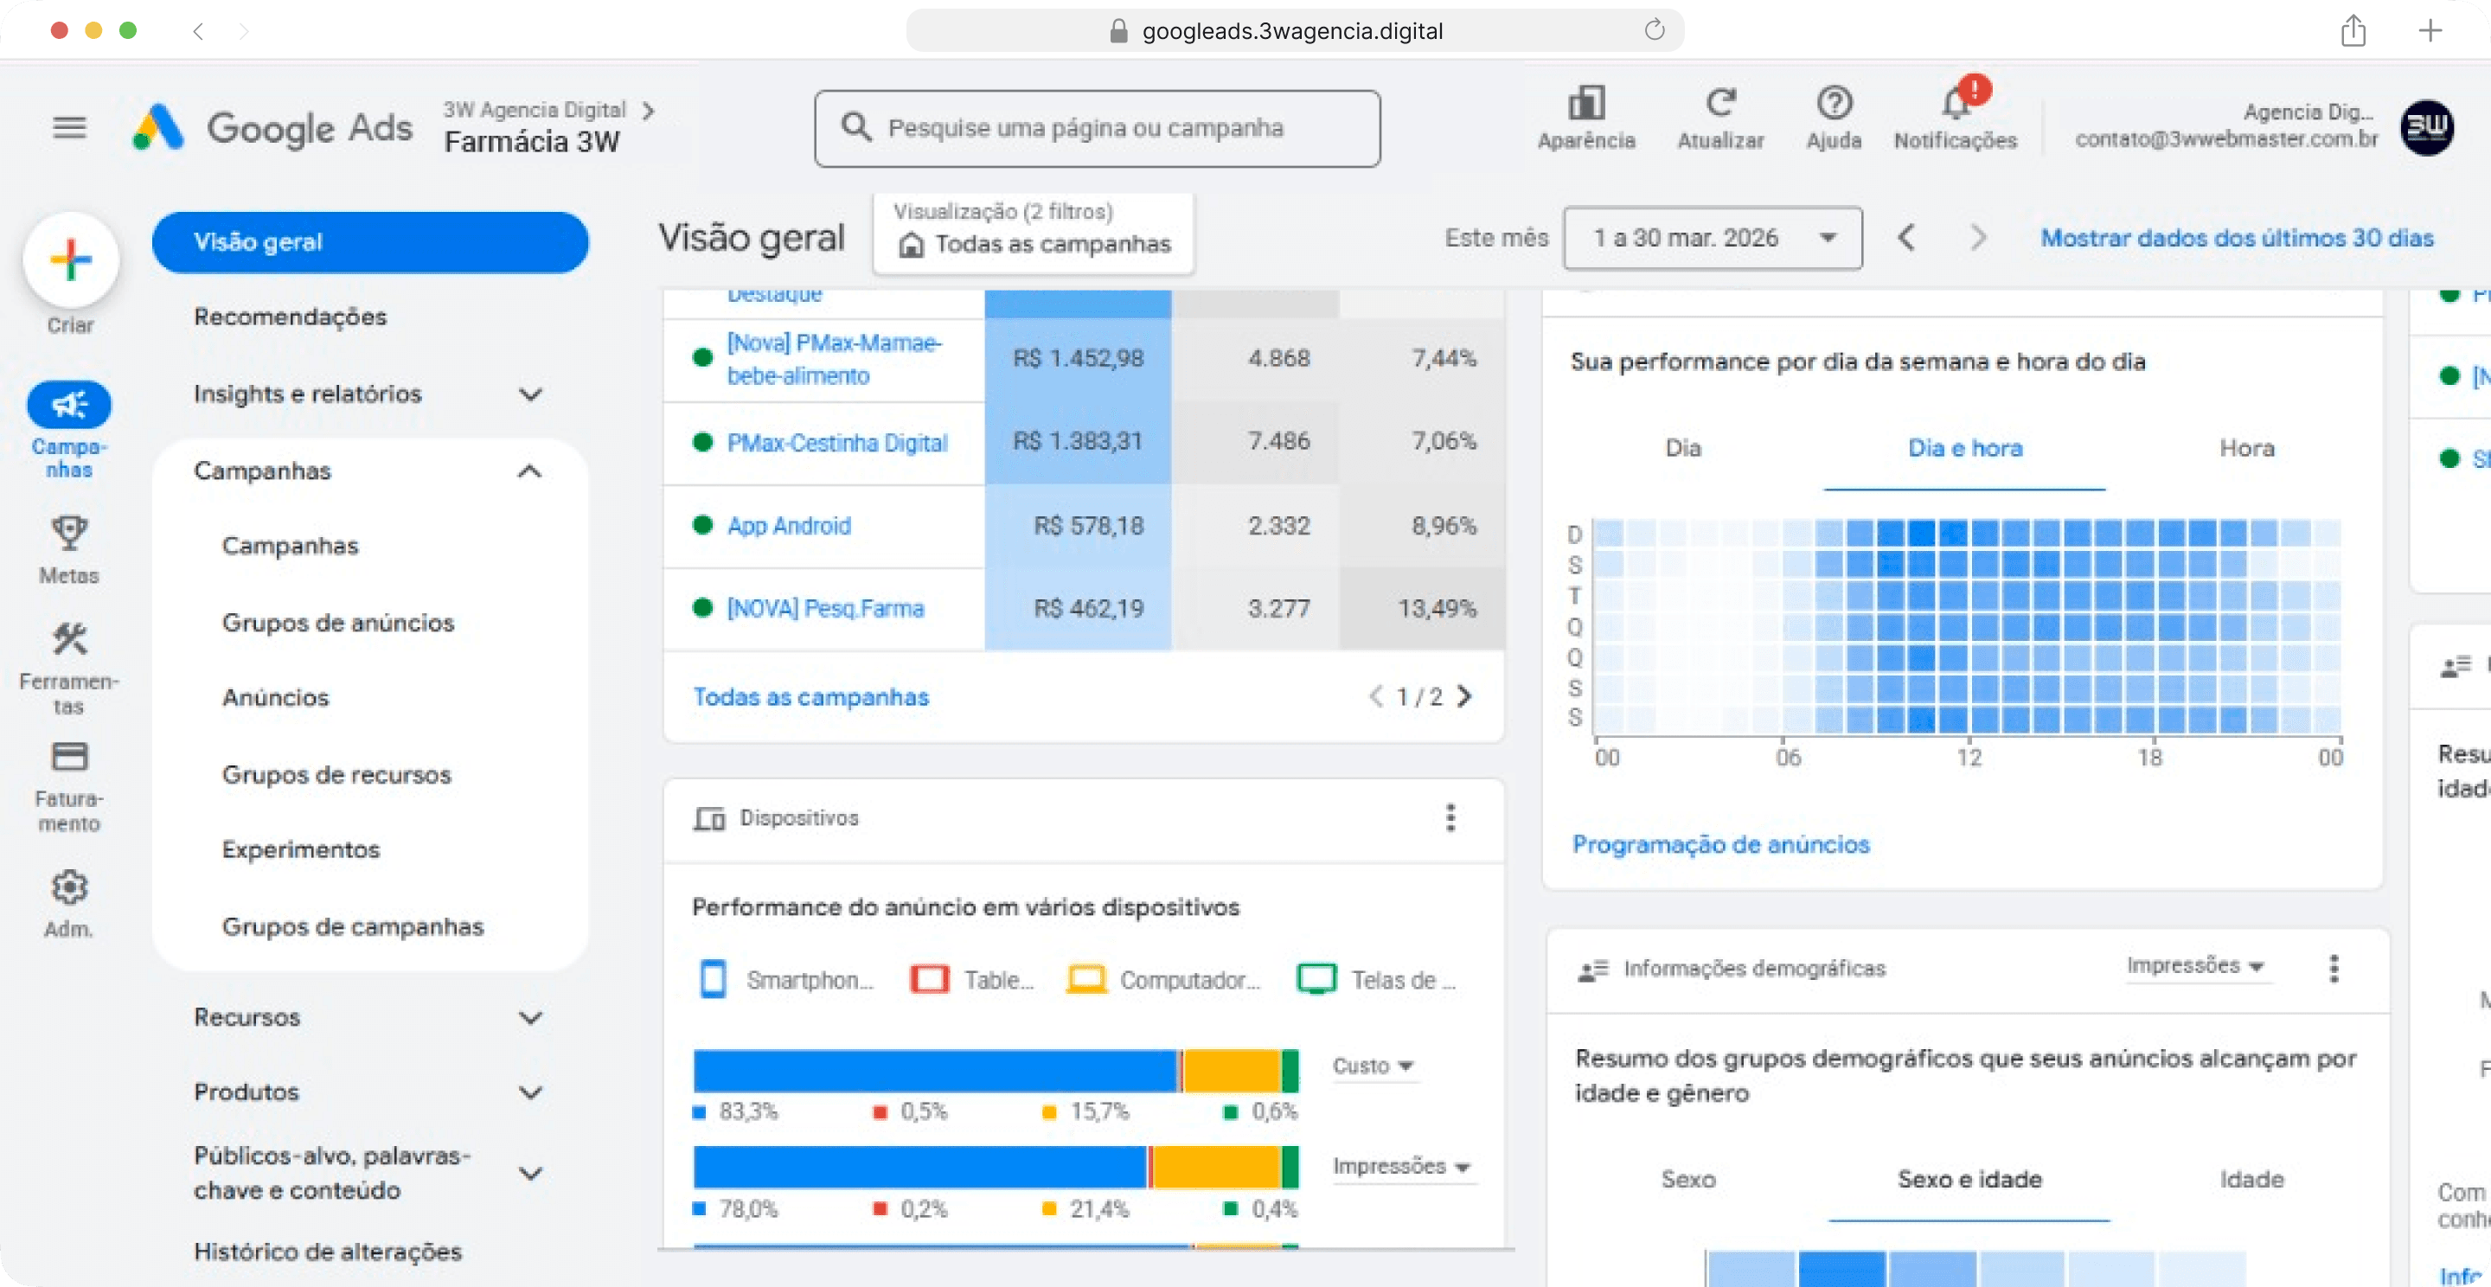Open Faturamento billing card icon
This screenshot has width=2491, height=1287.
[x=68, y=757]
